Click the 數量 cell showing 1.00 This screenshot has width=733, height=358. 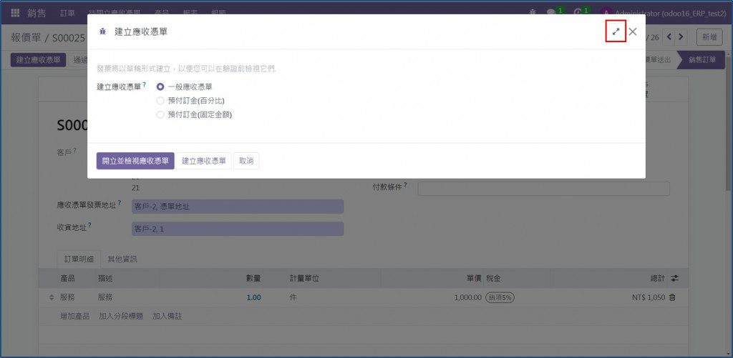pos(254,297)
